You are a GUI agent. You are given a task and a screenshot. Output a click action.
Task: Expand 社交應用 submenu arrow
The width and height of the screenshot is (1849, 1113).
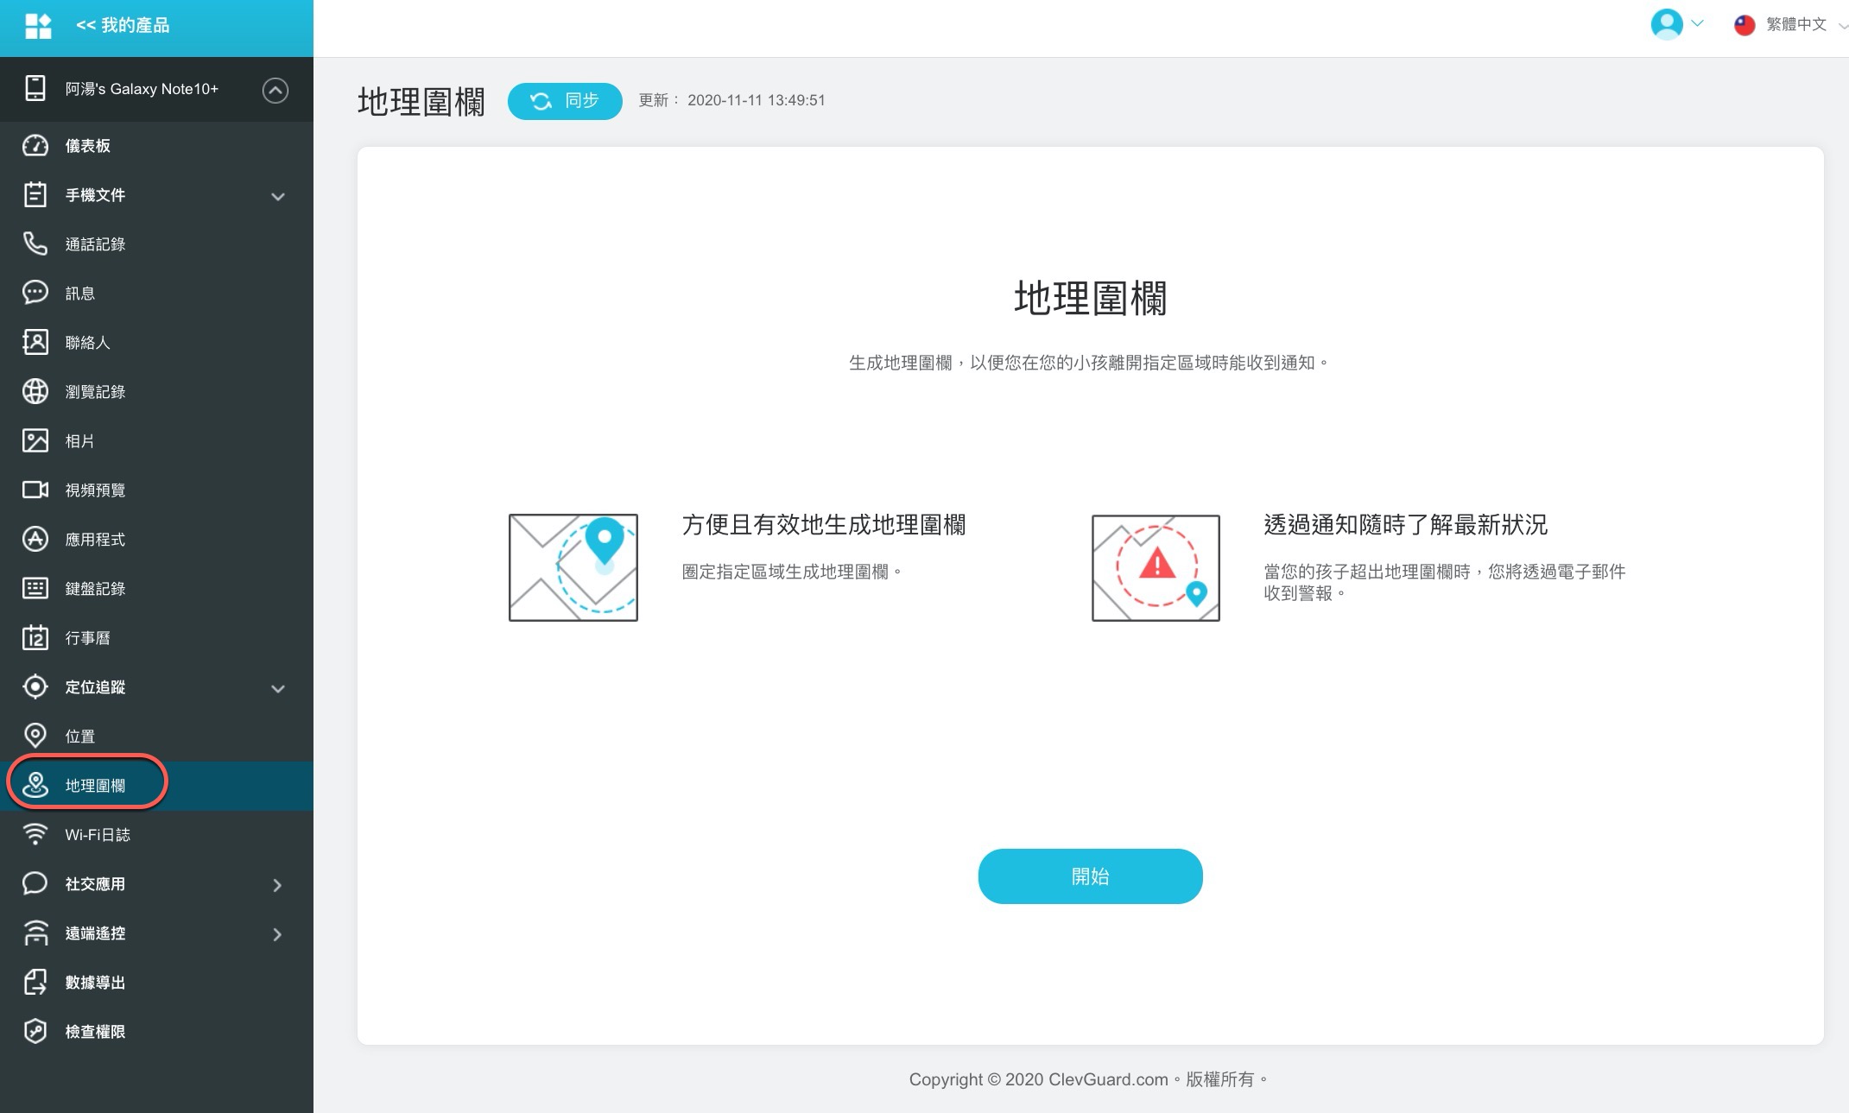point(277,885)
